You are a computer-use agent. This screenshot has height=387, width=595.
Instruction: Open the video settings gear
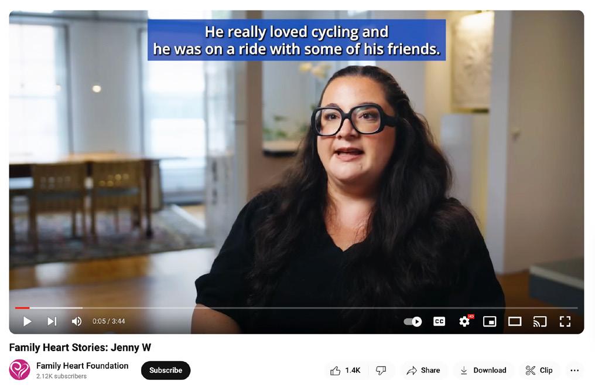(x=465, y=321)
